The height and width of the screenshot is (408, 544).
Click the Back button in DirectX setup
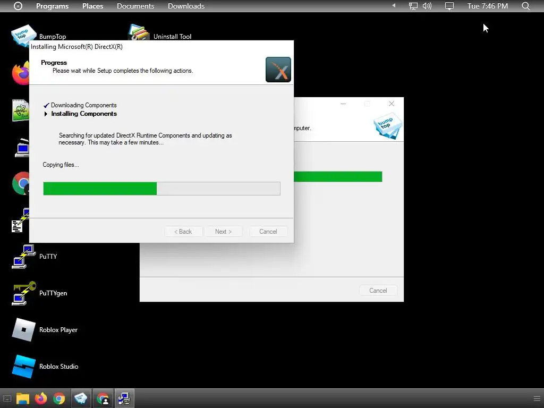(183, 232)
